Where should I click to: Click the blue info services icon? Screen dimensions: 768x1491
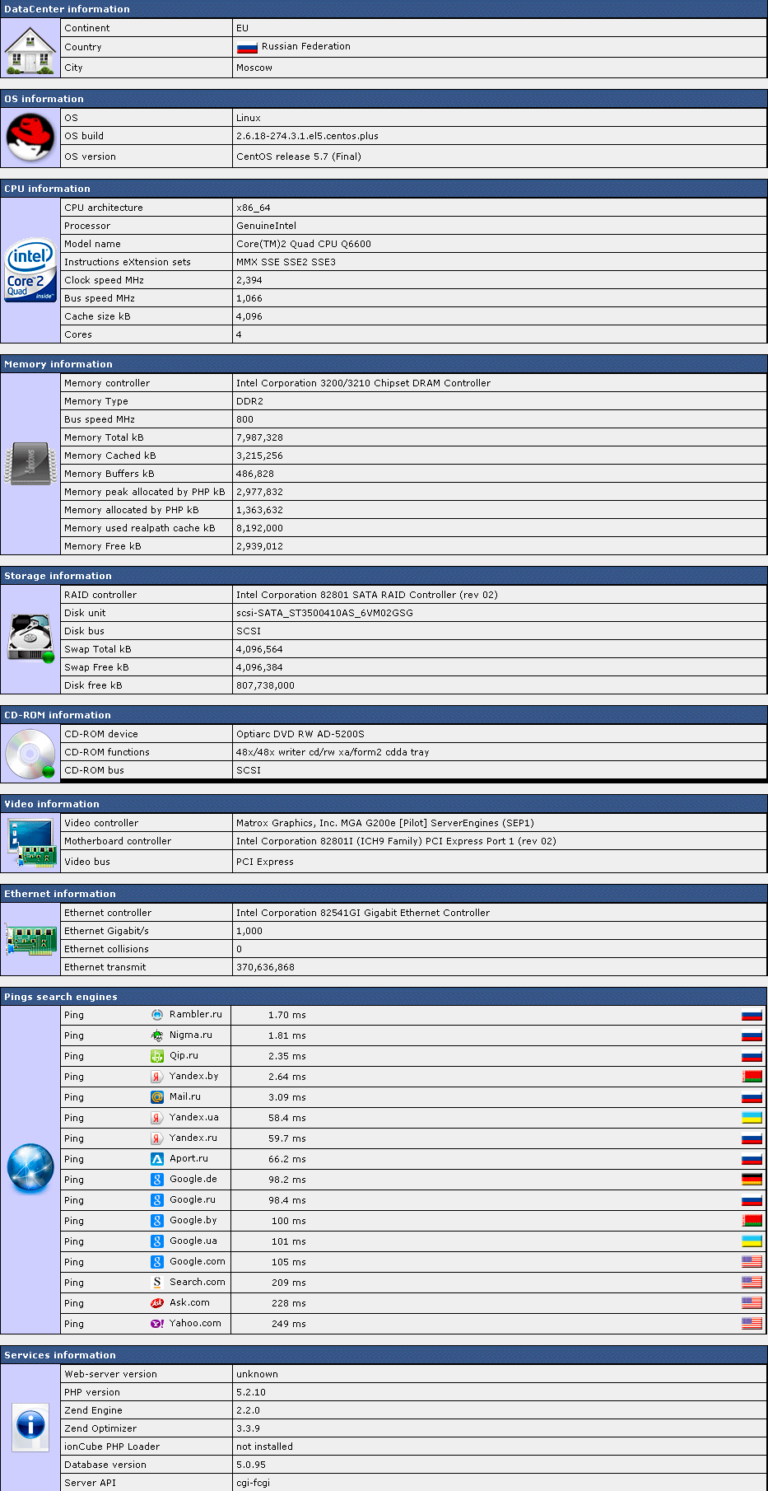pos(30,1426)
